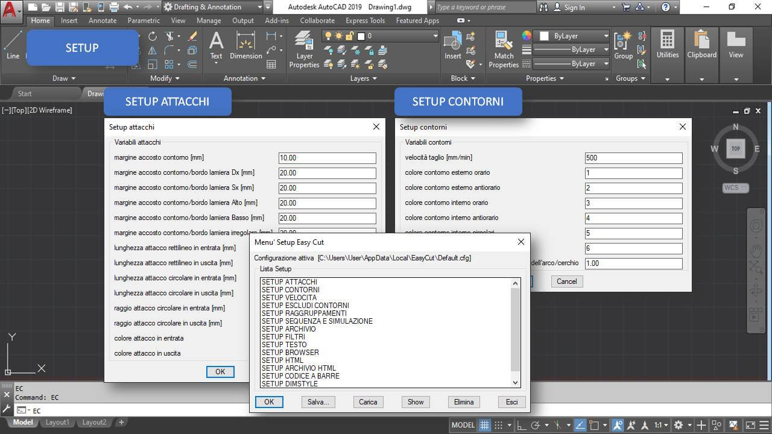Viewport: 772px width, 434px height.
Task: Click OK in Menu' Setup Easy Cut
Action: 269,402
